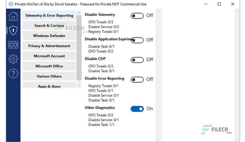Go to Privacy & Advertisement category
Image resolution: width=245 pixels, height=142 pixels.
tap(49, 46)
